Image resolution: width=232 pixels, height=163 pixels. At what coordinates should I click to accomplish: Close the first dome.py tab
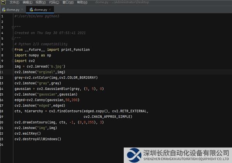coord(22,9)
